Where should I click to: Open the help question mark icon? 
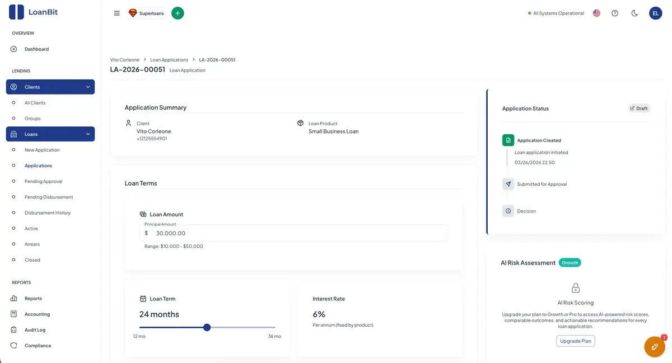615,13
